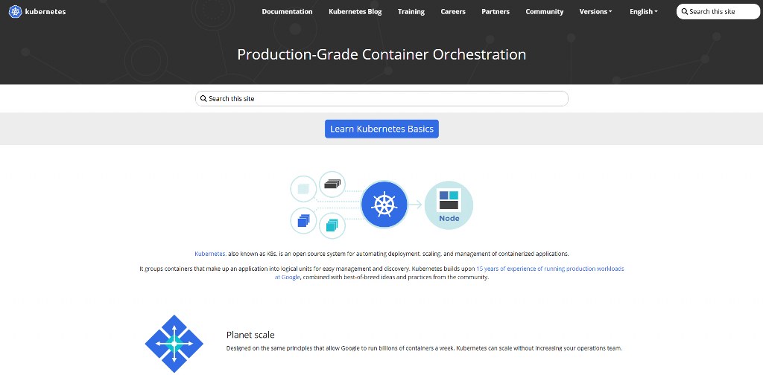Go to the Training page
The width and height of the screenshot is (763, 375).
click(x=411, y=12)
